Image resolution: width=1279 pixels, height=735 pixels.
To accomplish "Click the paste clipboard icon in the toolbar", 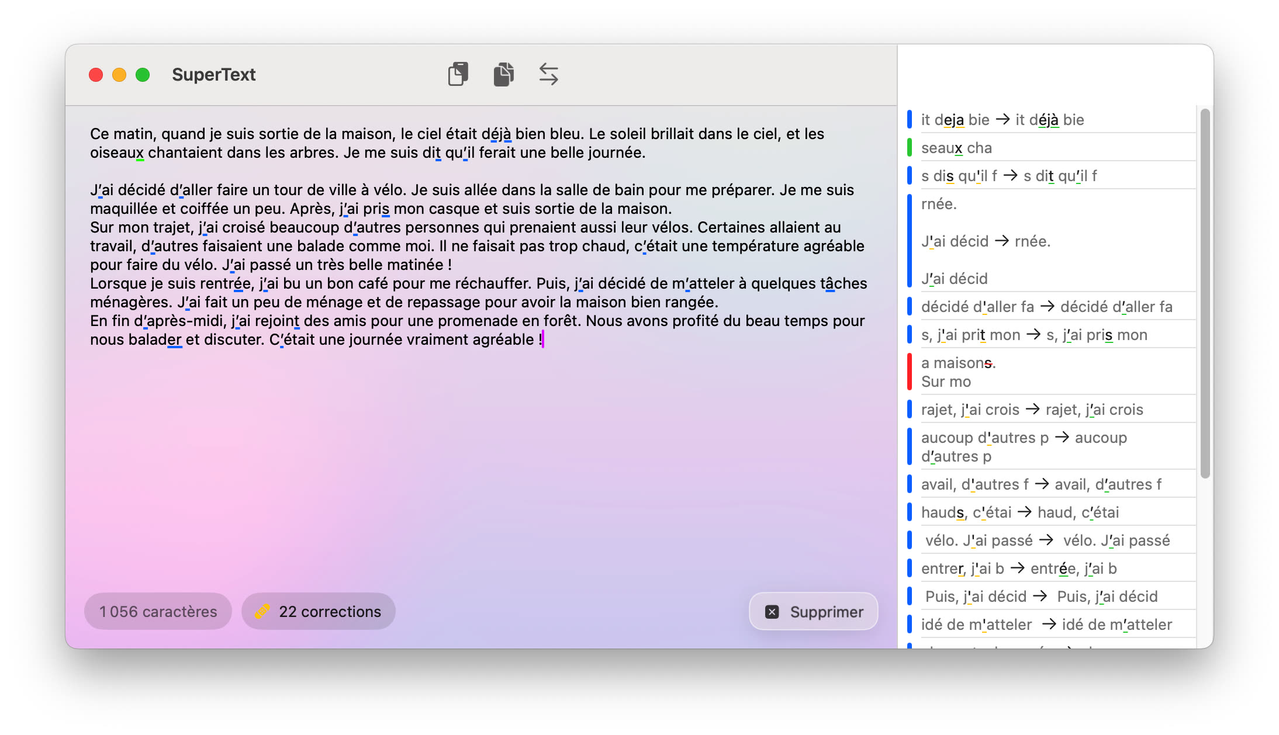I will click(x=458, y=74).
